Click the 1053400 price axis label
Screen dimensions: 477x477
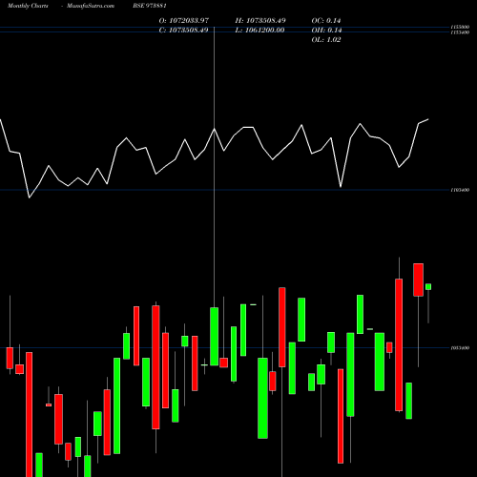pos(460,348)
